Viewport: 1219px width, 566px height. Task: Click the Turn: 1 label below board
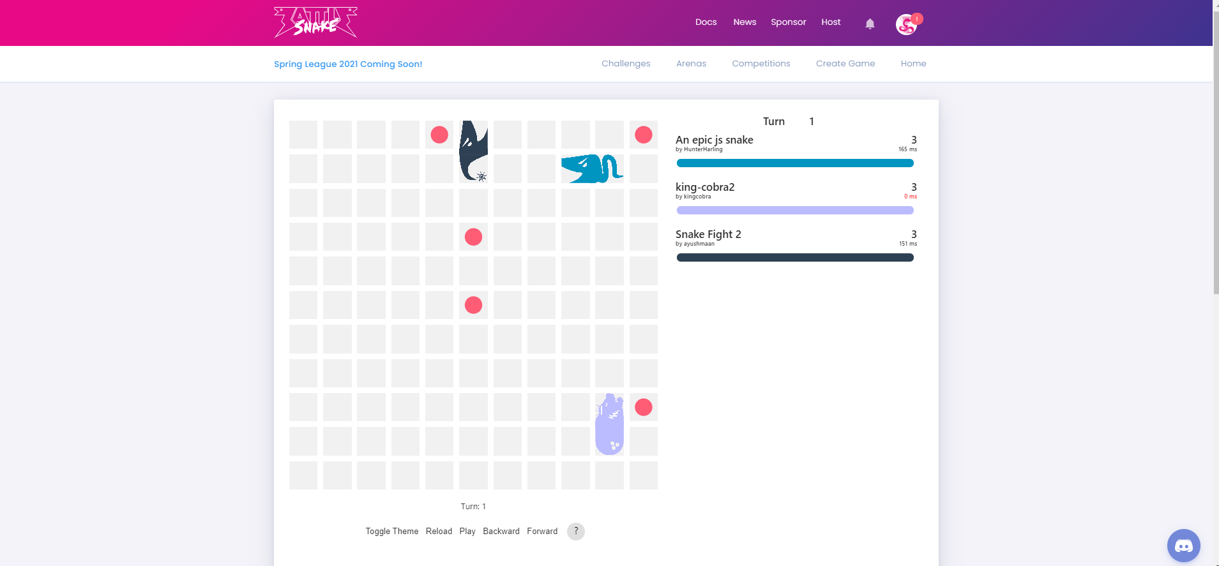click(473, 507)
